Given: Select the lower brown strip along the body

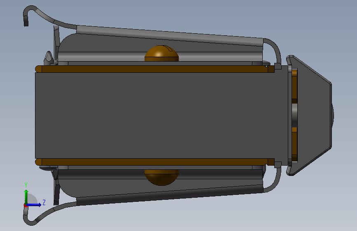Looking at the screenshot, I should (x=155, y=162).
